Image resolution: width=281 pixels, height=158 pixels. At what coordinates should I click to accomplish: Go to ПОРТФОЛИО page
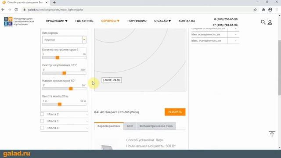tap(137, 21)
